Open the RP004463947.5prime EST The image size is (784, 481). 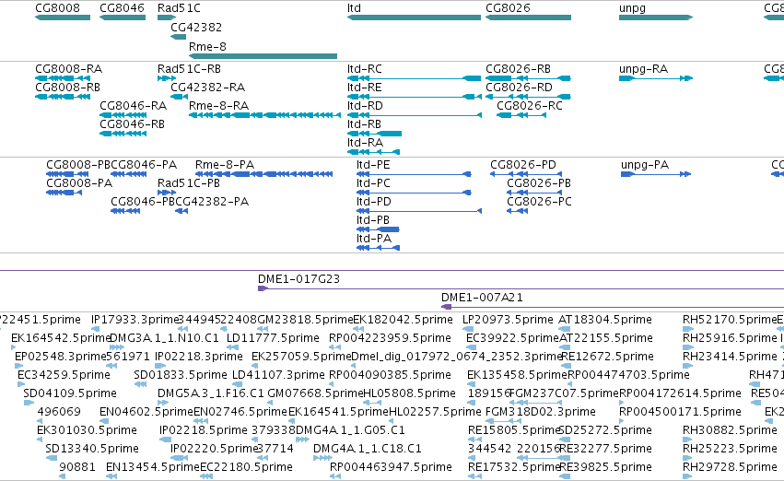334,476
